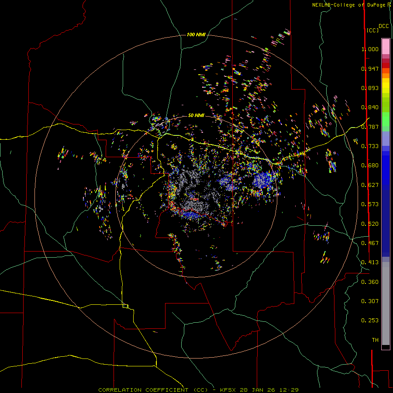
Task: Select the 0.520 legend value
Action: click(370, 224)
